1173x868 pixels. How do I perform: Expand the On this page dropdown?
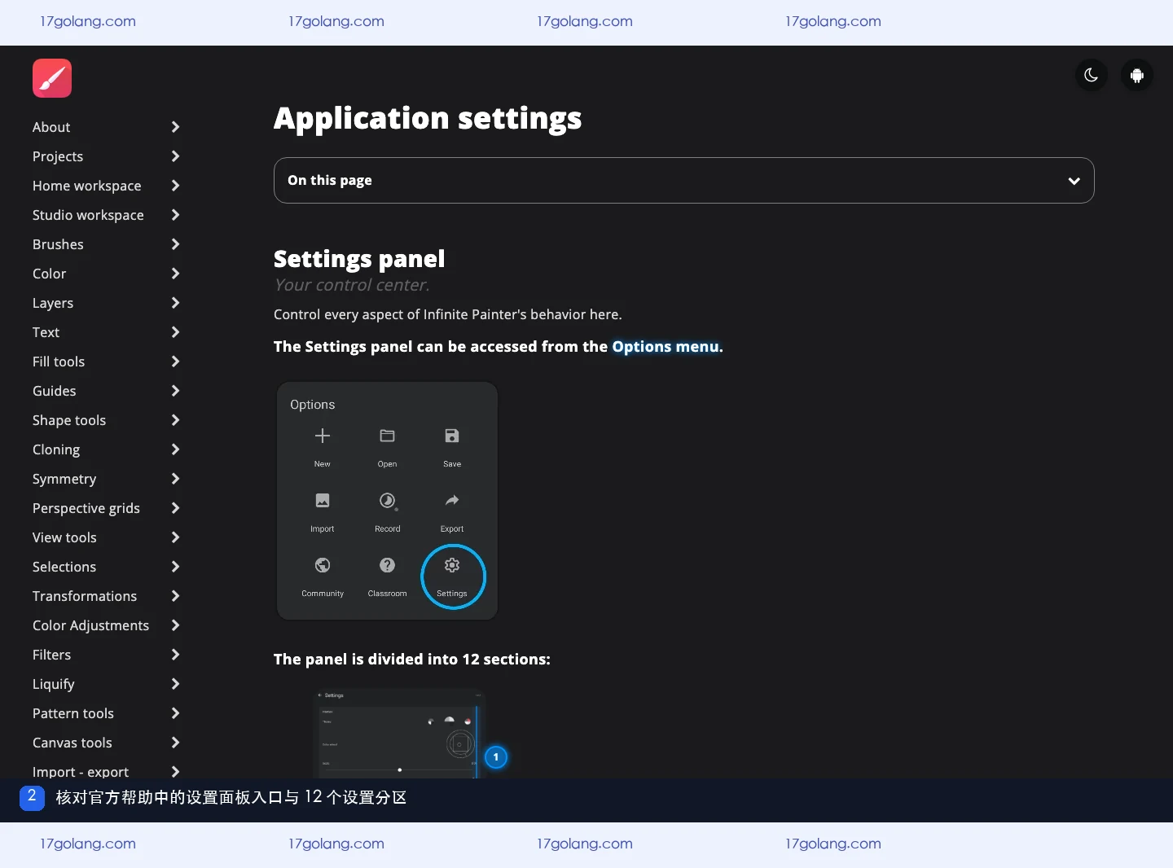[x=684, y=180]
